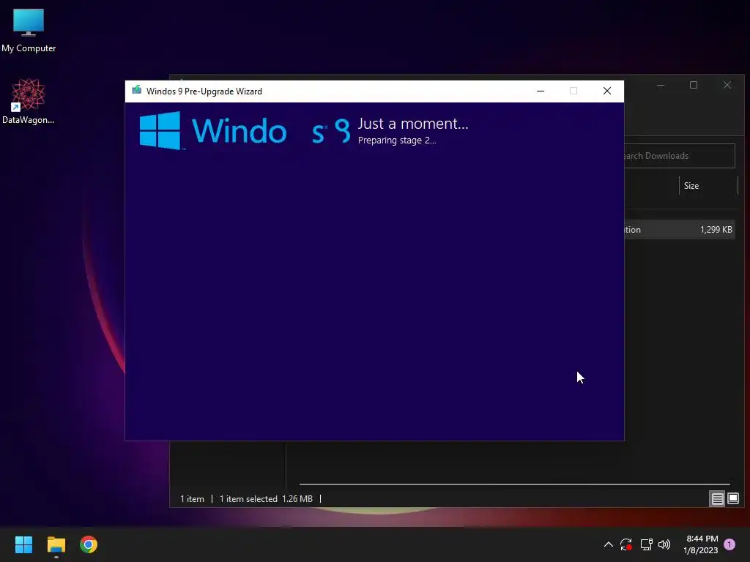Close the File Explorer window behind

point(727,85)
